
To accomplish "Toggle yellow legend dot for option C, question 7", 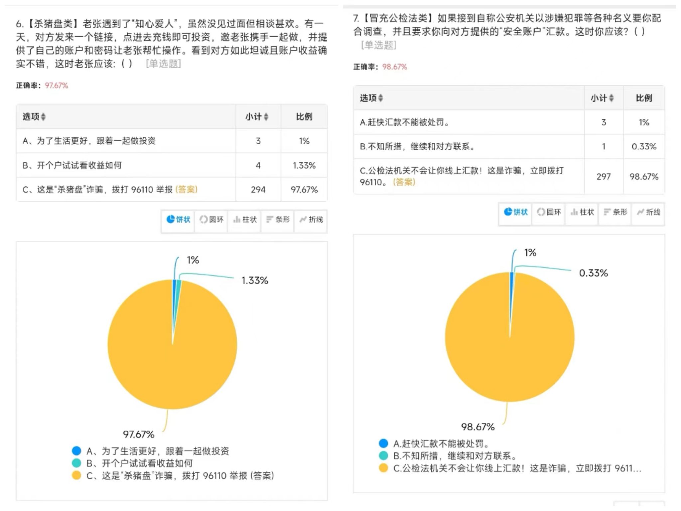I will coord(383,468).
